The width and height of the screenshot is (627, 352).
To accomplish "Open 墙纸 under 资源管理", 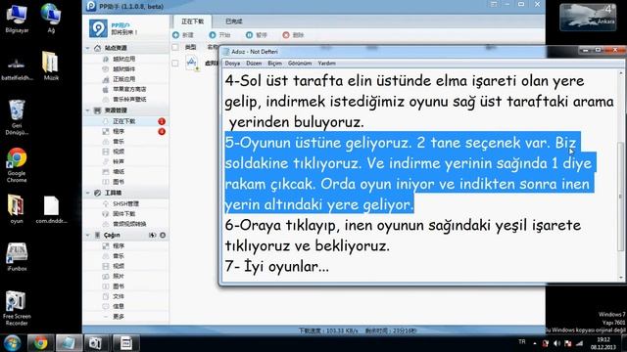I will pyautogui.click(x=119, y=172).
